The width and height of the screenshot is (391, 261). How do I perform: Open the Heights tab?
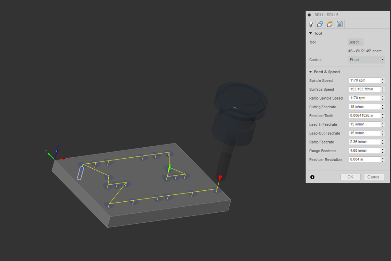coord(330,24)
